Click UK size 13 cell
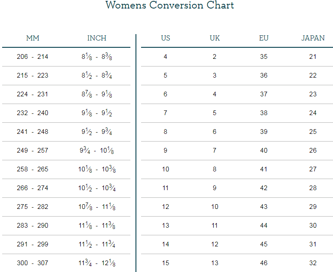This screenshot has height=272, width=333. pyautogui.click(x=215, y=263)
